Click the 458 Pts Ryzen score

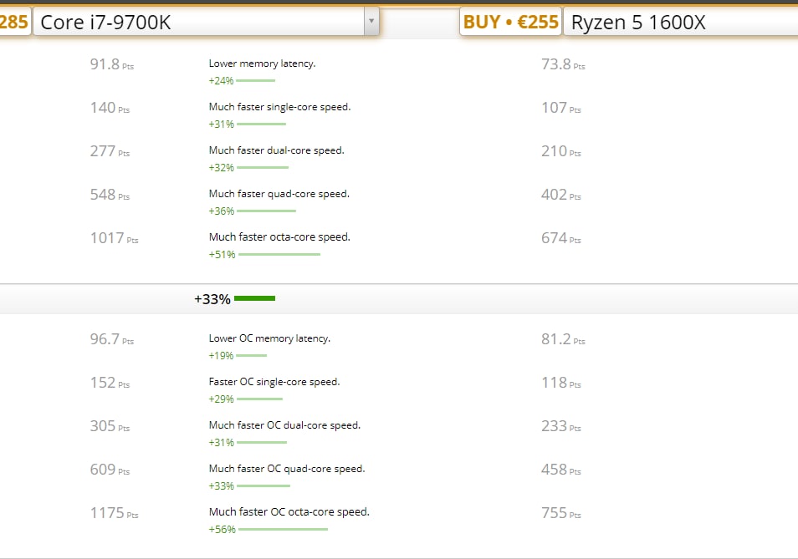[560, 470]
